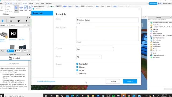Uncheck the Phone device checkbox

77,67
